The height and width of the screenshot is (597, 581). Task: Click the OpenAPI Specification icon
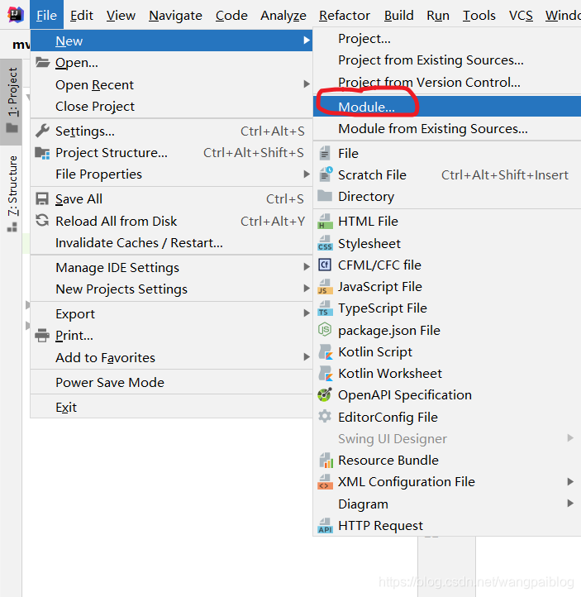pos(325,394)
